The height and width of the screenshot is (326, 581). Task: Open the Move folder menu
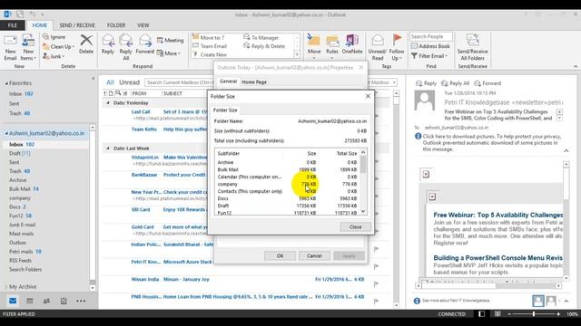(x=314, y=47)
